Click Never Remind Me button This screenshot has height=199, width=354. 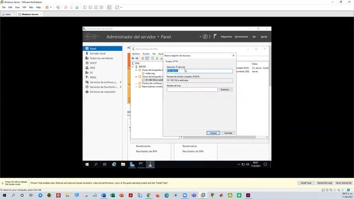point(343,183)
